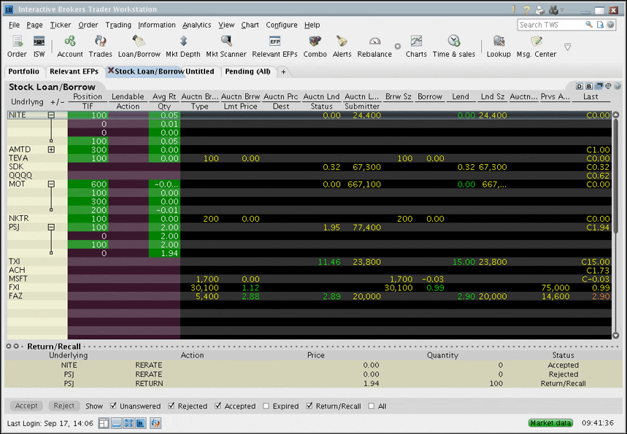Open the Trades toolbar icon

click(x=101, y=47)
